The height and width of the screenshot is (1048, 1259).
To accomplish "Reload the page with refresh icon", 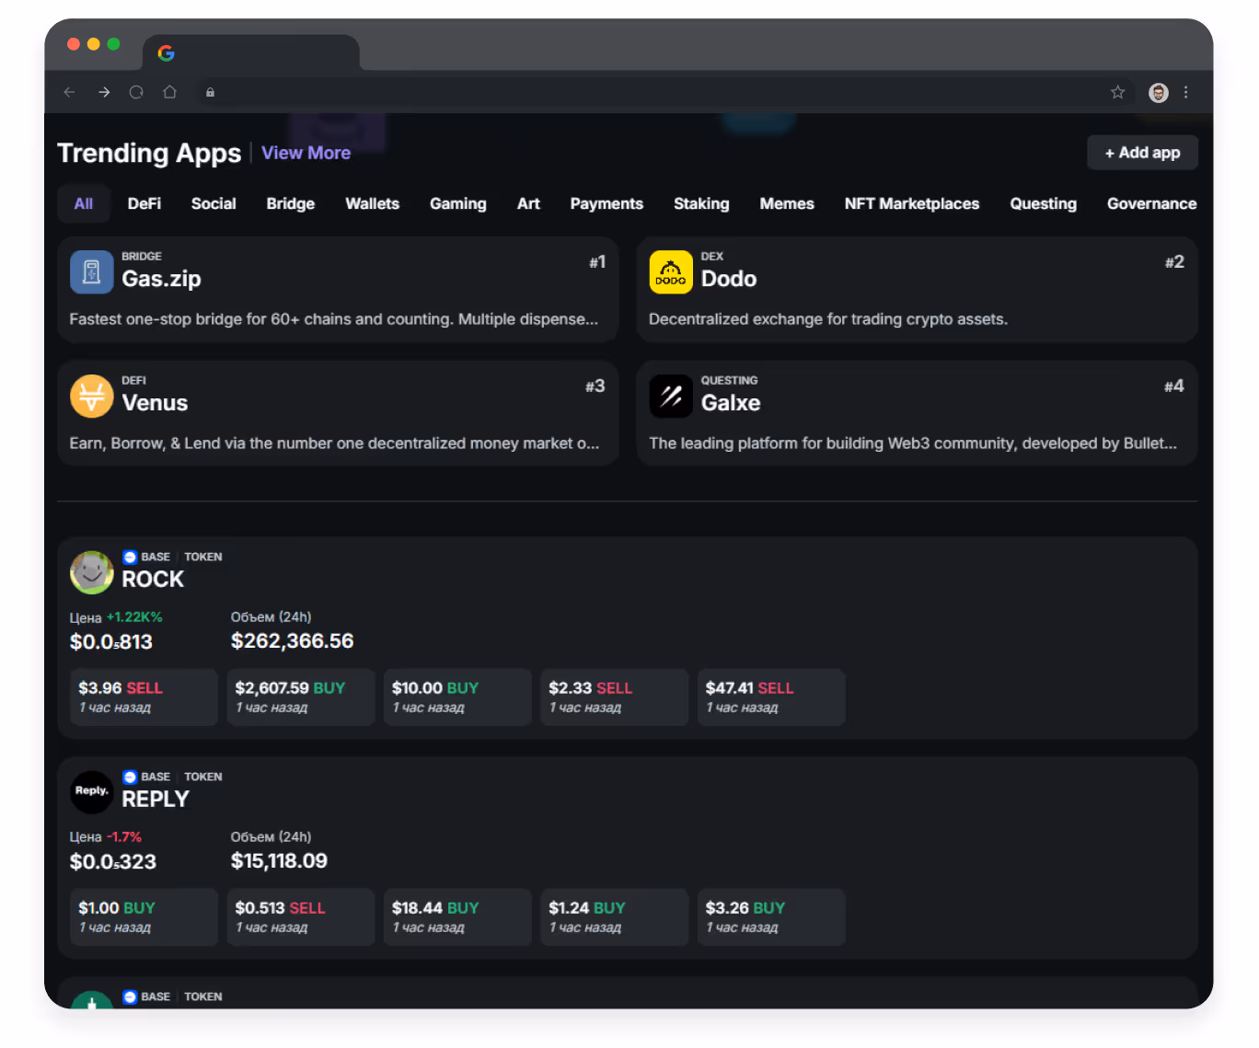I will click(136, 92).
